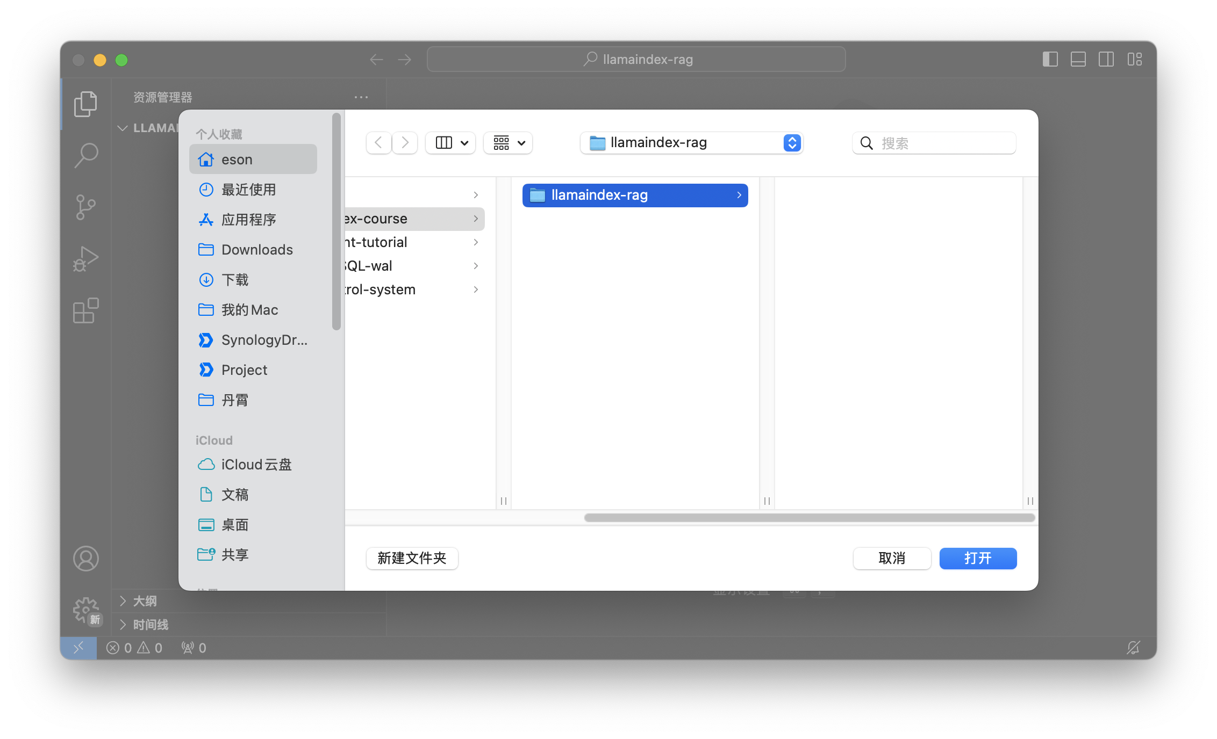Click the 打开 button
This screenshot has height=739, width=1217.
[x=977, y=558]
